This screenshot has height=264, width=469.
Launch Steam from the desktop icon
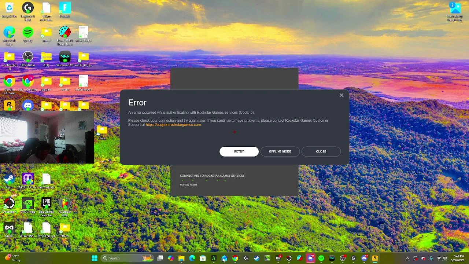[9, 181]
